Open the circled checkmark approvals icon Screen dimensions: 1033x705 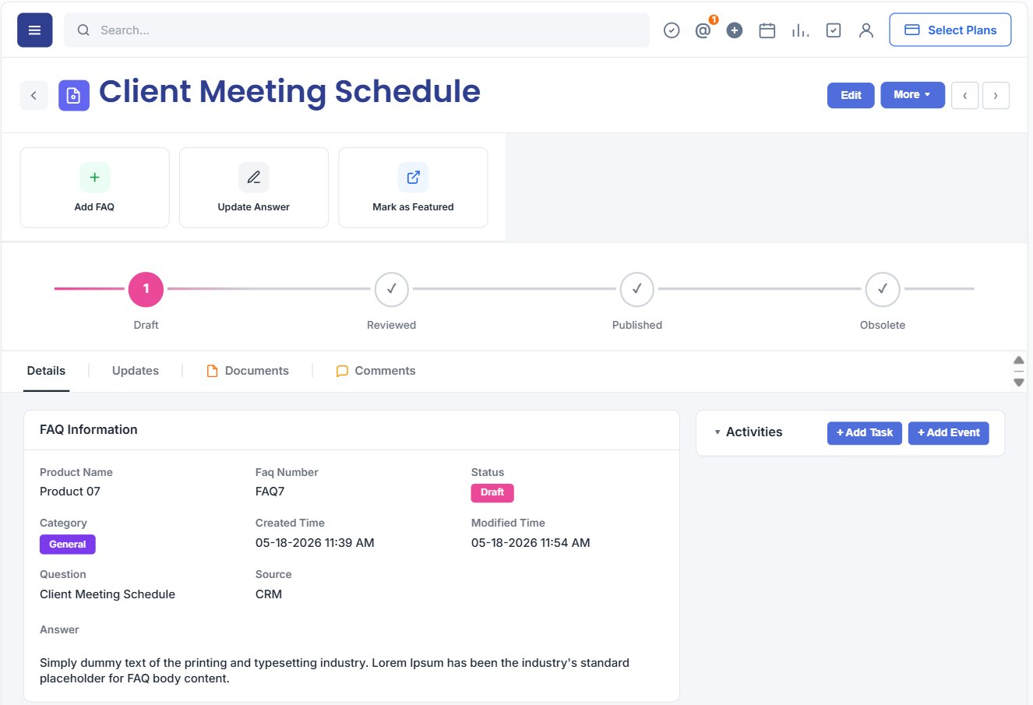[x=672, y=30]
